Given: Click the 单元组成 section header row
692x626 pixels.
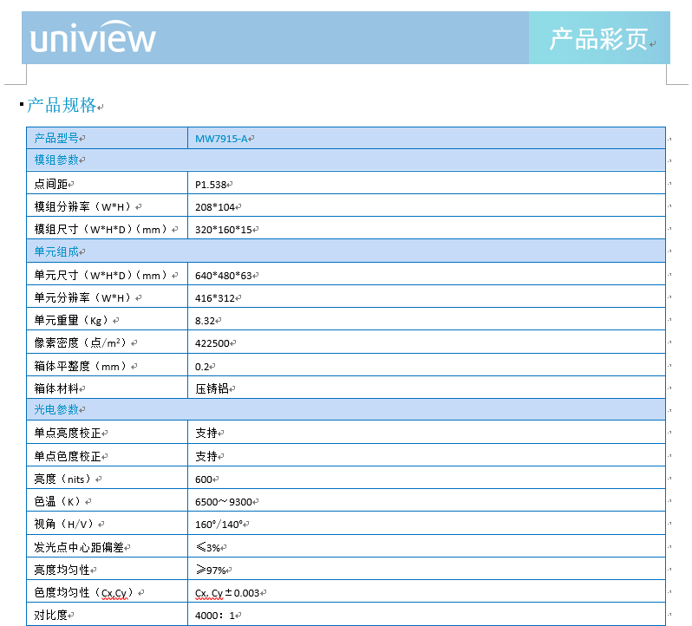Looking at the screenshot, I should point(57,252).
